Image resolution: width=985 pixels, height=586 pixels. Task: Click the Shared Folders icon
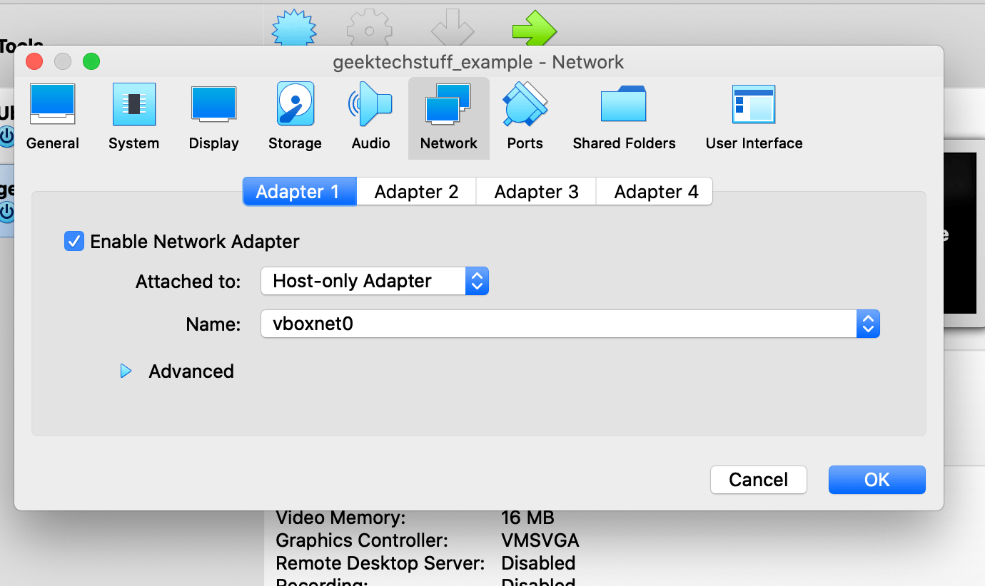623,114
